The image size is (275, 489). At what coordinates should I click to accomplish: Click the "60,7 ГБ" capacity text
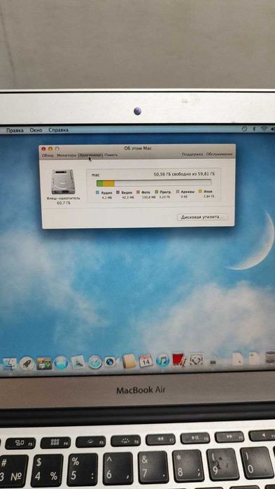point(63,203)
